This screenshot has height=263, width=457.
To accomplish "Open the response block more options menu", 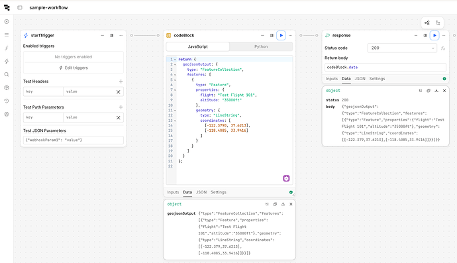I will [x=444, y=35].
